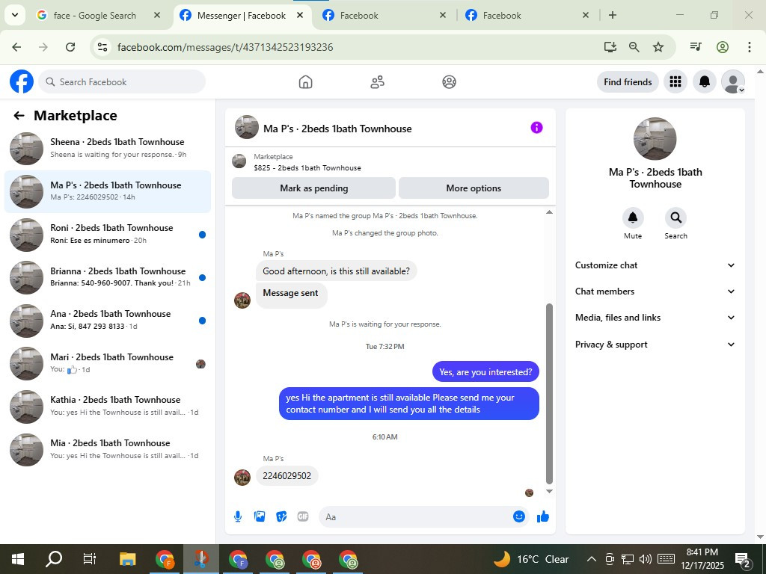Open Kathia's Townhouse conversation
Image resolution: width=766 pixels, height=574 pixels.
click(x=108, y=406)
